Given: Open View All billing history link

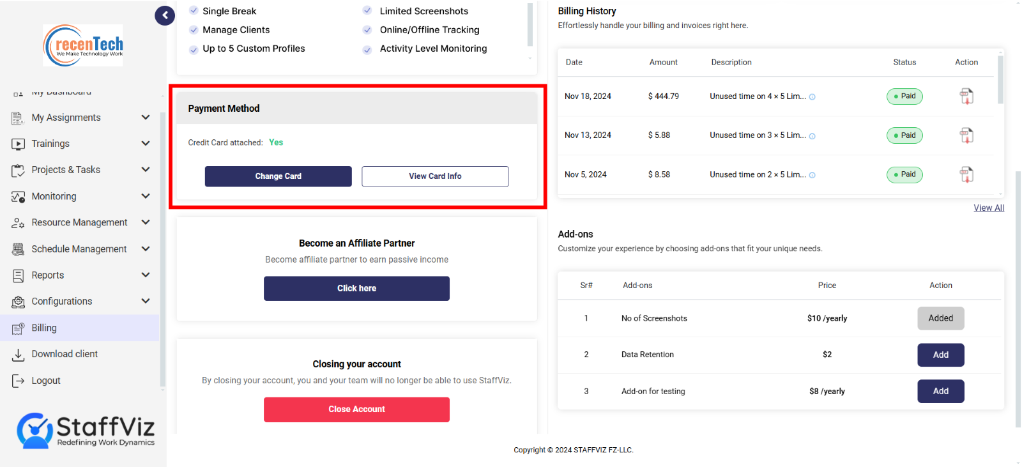Looking at the screenshot, I should [x=989, y=208].
